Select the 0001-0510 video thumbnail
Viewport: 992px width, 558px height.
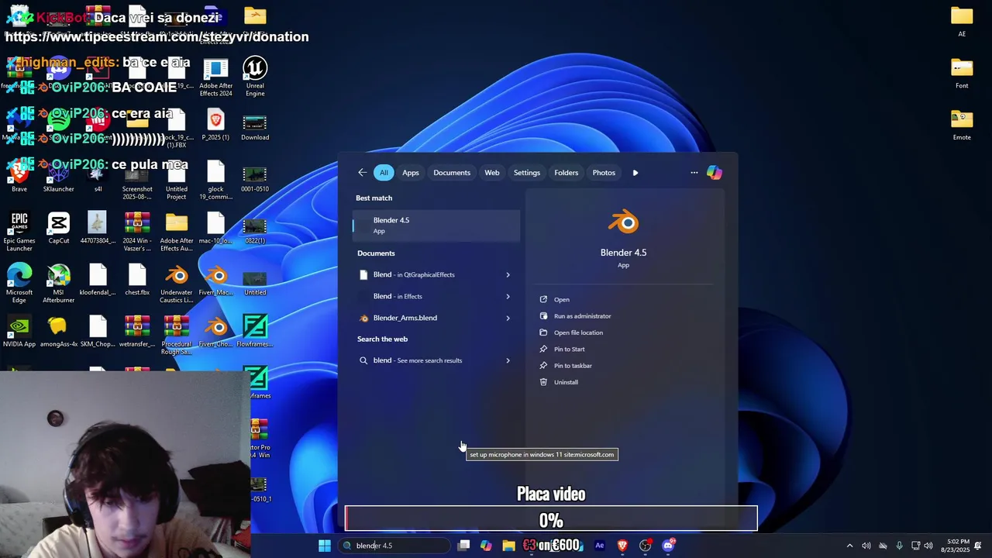[255, 179]
